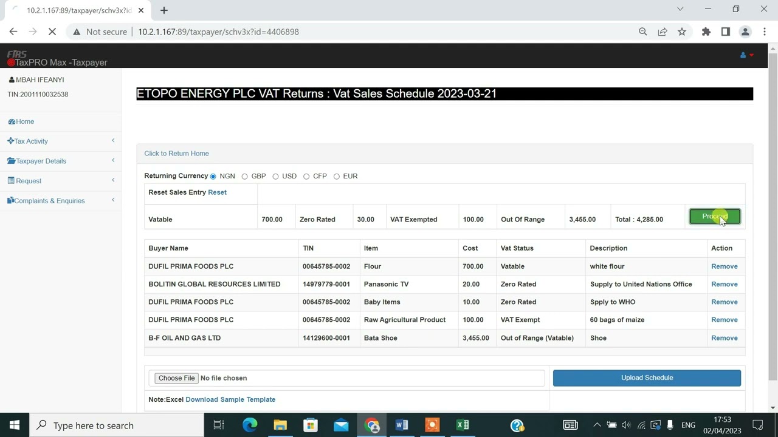Open Microsoft Word from the taskbar
Image resolution: width=778 pixels, height=437 pixels.
pyautogui.click(x=402, y=425)
